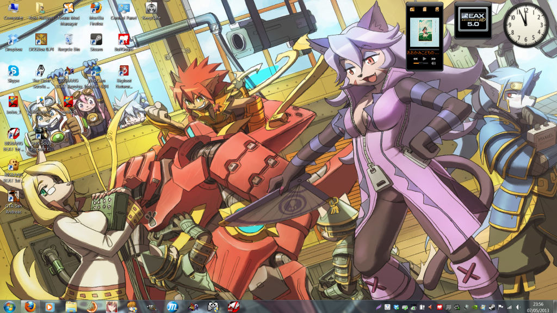The image size is (557, 313).
Task: Open the system volume tray icon
Action: pyautogui.click(x=518, y=307)
